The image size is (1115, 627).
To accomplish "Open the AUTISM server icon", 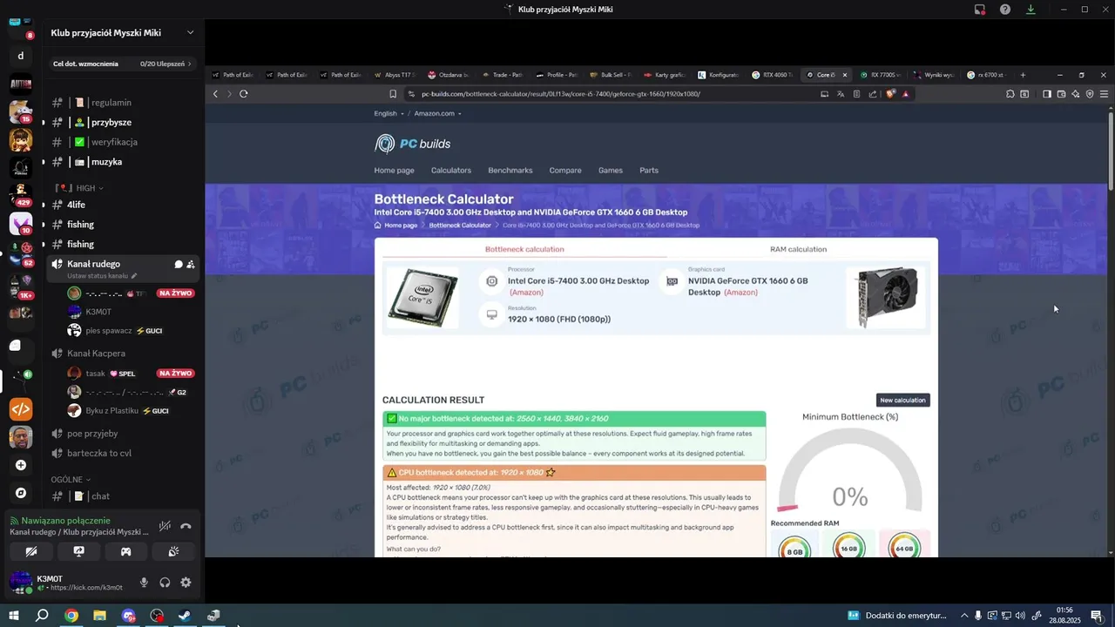I will click(21, 84).
